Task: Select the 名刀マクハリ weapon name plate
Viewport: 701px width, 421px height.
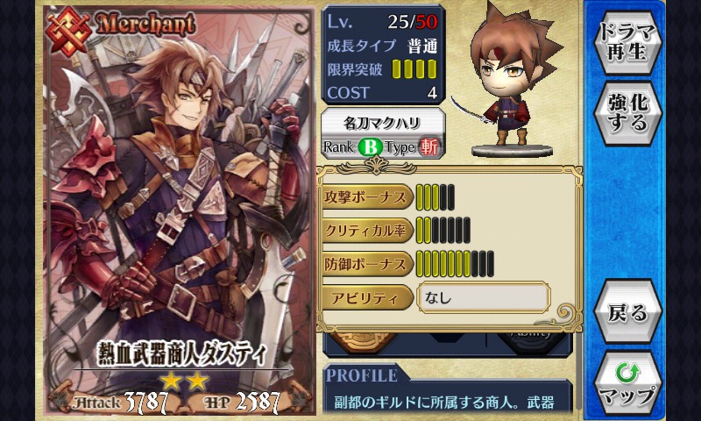Action: click(x=383, y=123)
